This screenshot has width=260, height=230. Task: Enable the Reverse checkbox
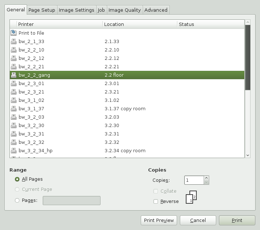point(156,202)
